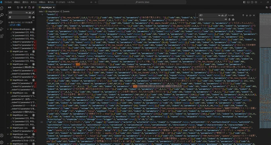Open customize layout icon

tap(256, 2)
